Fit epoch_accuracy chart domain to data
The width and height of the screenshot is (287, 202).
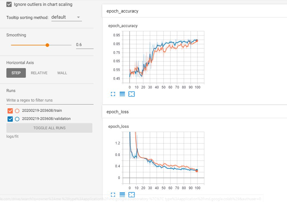tap(132, 94)
